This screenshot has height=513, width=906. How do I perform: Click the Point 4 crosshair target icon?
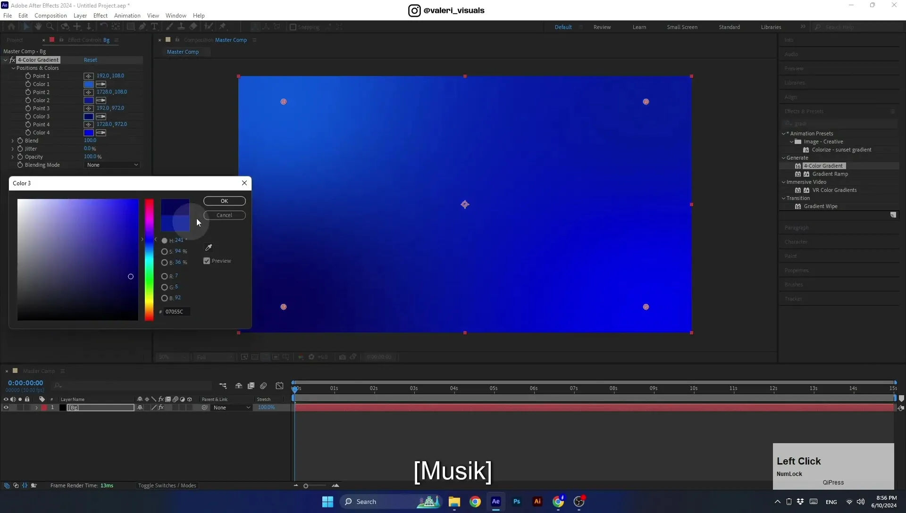click(x=88, y=124)
